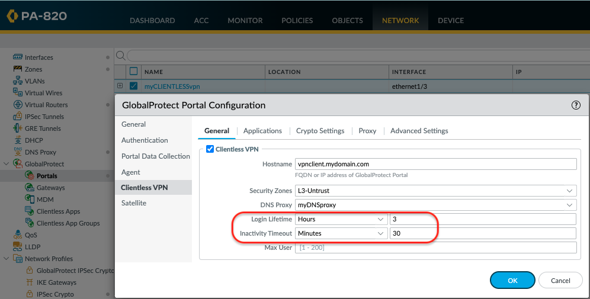Switch to the Crypto Settings tab
The image size is (590, 299).
320,131
